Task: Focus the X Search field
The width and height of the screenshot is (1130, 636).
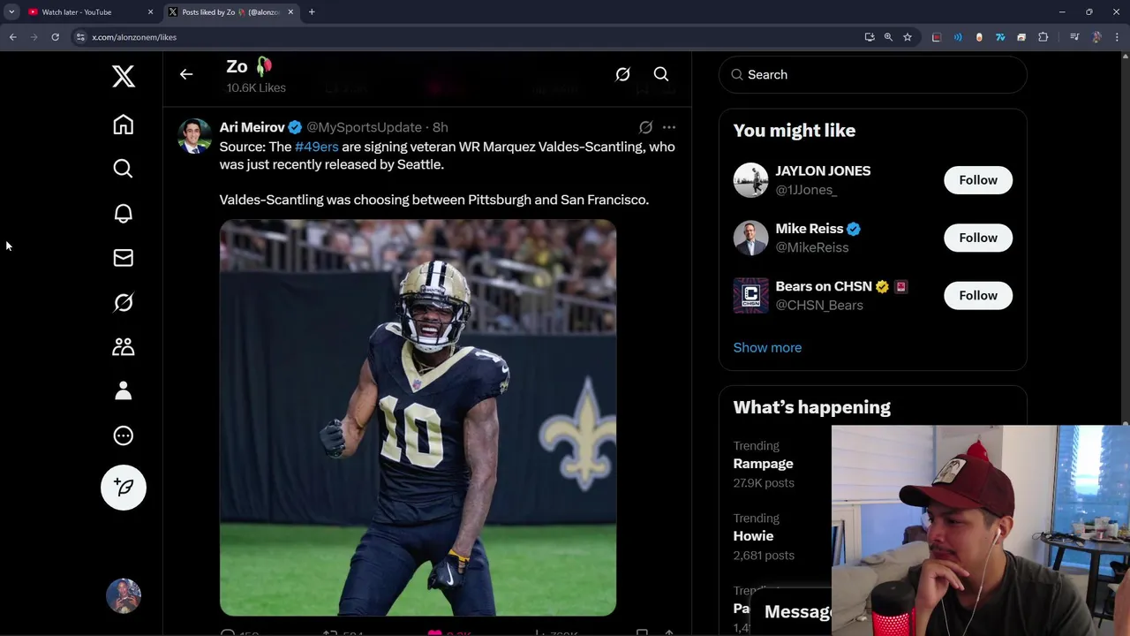Action: pyautogui.click(x=873, y=75)
